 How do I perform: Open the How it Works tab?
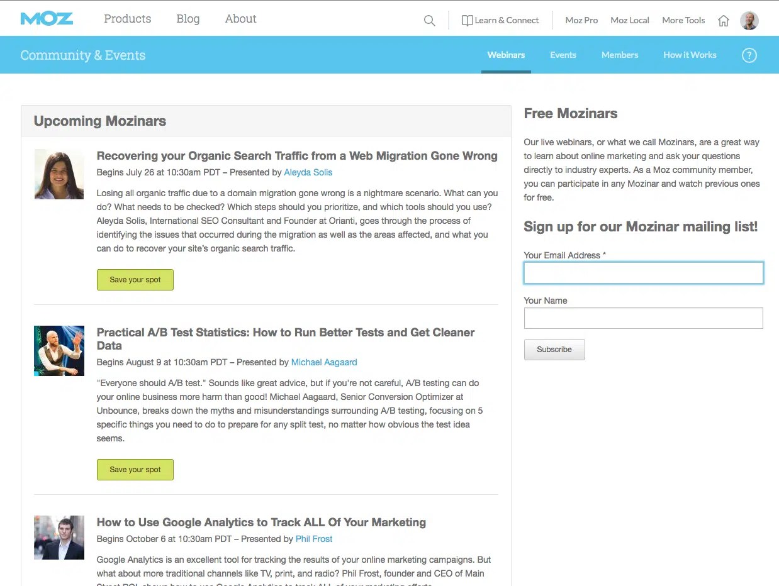(x=690, y=55)
